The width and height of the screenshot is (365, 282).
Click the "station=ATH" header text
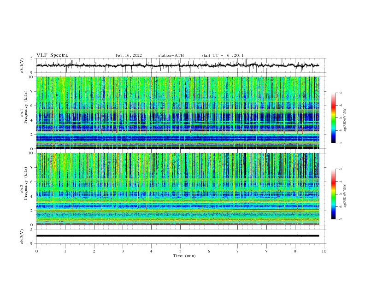171,55
